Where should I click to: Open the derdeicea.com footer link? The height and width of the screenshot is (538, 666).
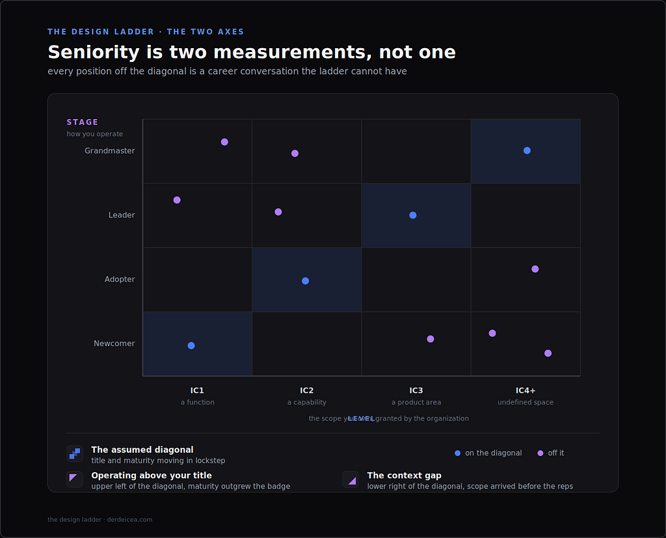129,519
